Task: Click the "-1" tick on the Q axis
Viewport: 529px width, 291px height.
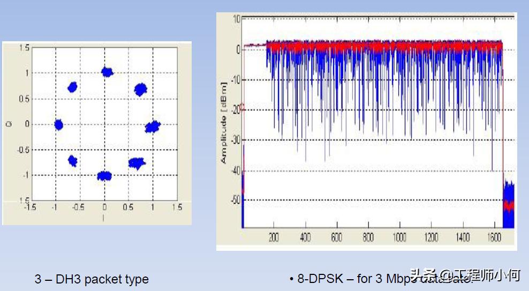Action: click(25, 175)
